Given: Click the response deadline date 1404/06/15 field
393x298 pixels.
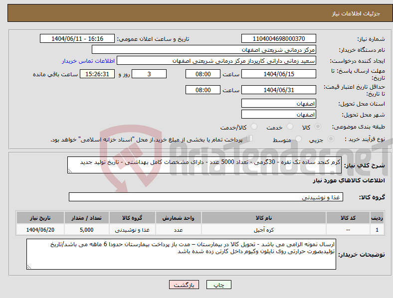Looking at the screenshot, I should point(278,74).
